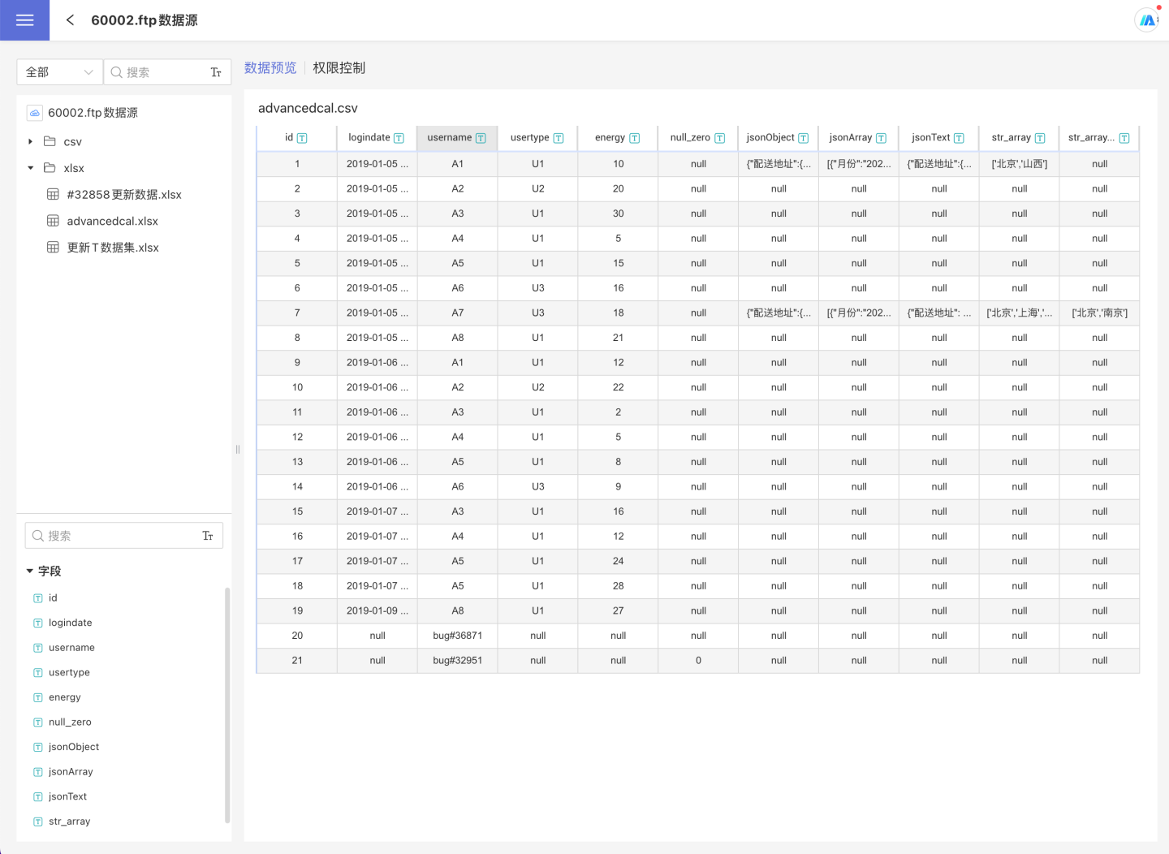Click the type icon on energy column header
The image size is (1169, 854).
634,138
